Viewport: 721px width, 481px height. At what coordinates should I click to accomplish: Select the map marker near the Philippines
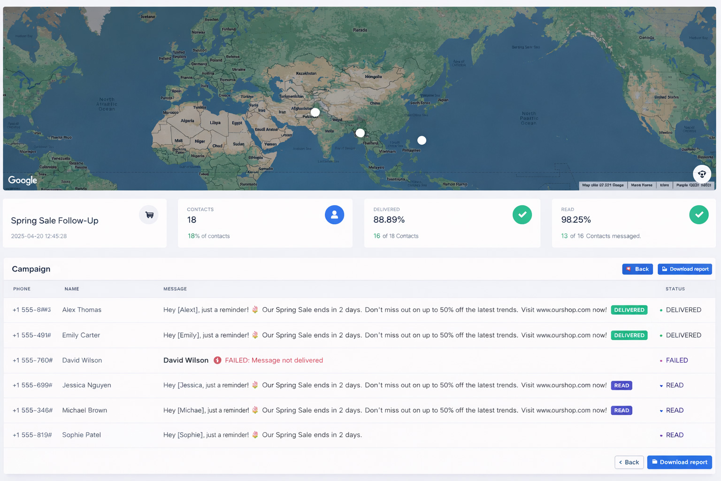pos(422,140)
